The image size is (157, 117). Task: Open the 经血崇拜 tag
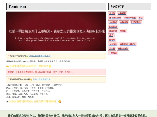[x=113, y=31]
